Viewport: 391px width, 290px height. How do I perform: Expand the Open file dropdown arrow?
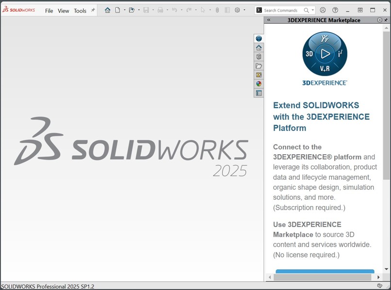[x=139, y=10]
